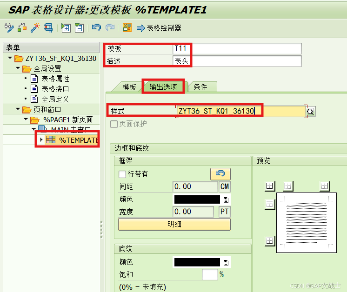Switch to the 输出选项 tab
Screen dimensions: 347x292
pyautogui.click(x=163, y=86)
